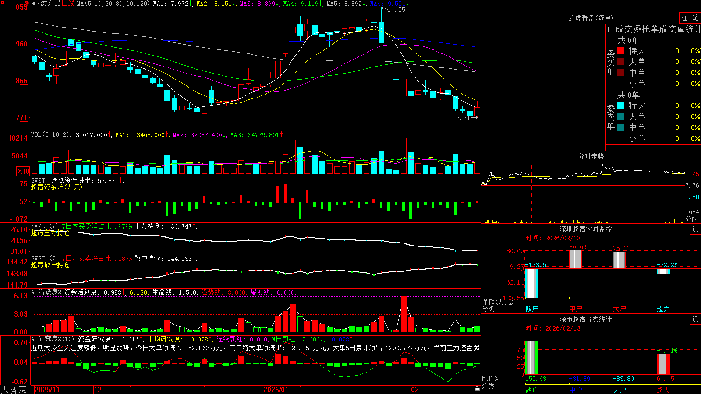Click the AI活跃度2 indicator name

[x=46, y=292]
